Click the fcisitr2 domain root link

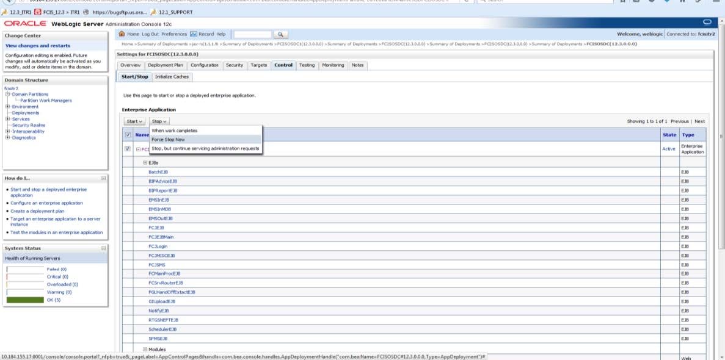(12, 88)
